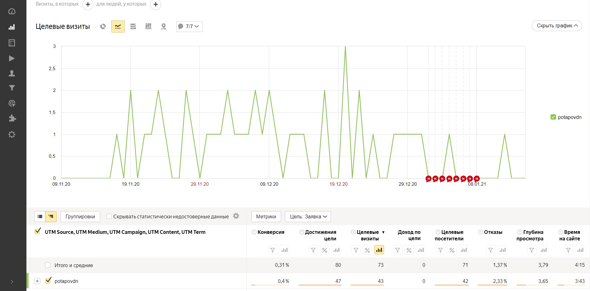Image resolution: width=590 pixels, height=291 pixels.
Task: Click the Группировки button
Action: (80, 216)
